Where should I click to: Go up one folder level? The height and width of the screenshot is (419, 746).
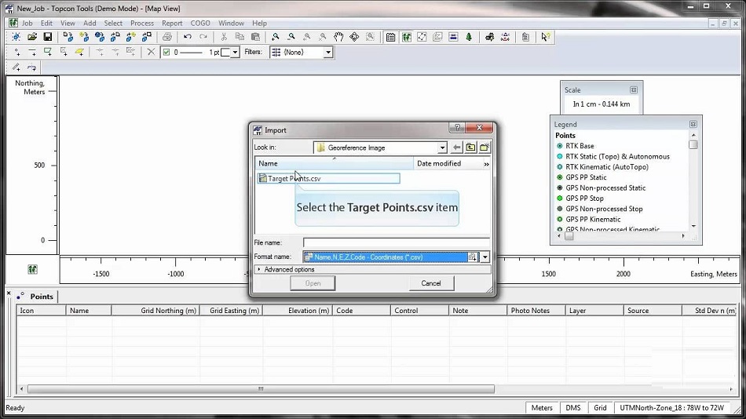(470, 148)
